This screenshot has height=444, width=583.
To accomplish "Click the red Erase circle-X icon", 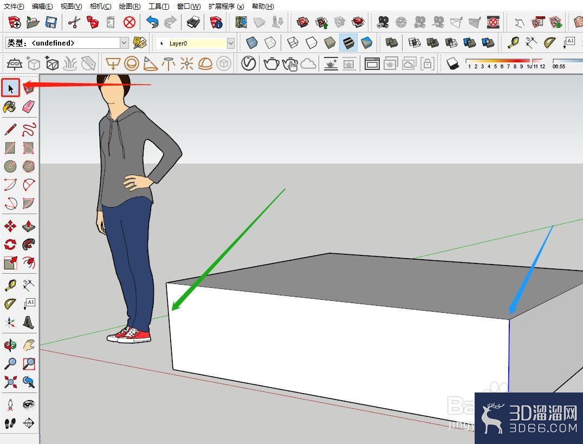I will click(129, 22).
